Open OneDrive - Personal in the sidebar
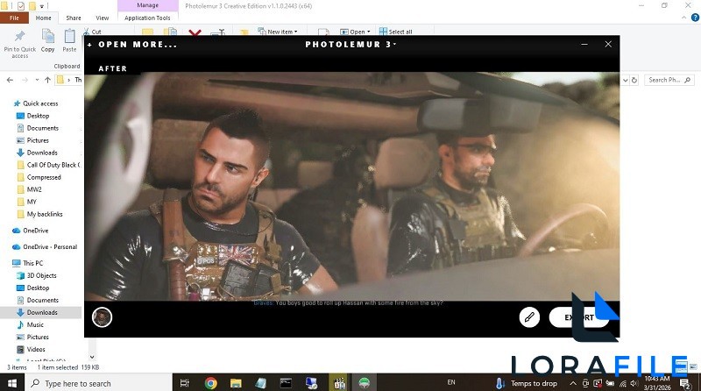 (50, 246)
